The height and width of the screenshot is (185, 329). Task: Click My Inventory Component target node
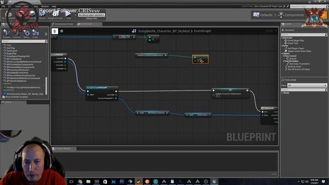pos(152,113)
